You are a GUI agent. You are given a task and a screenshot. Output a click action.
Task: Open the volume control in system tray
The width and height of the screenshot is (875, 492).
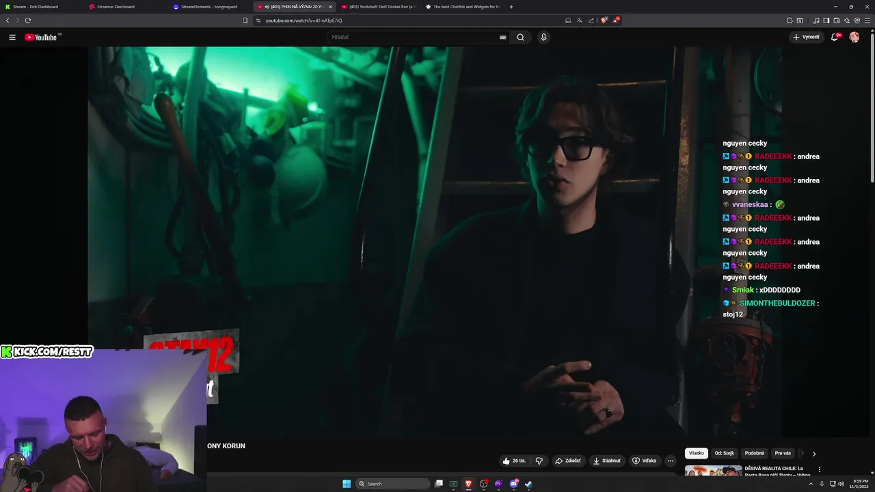pyautogui.click(x=840, y=484)
